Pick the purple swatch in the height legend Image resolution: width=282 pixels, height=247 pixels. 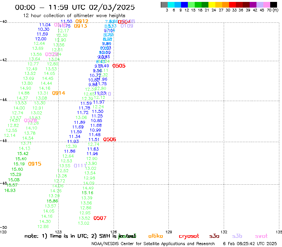tap(253, 5)
